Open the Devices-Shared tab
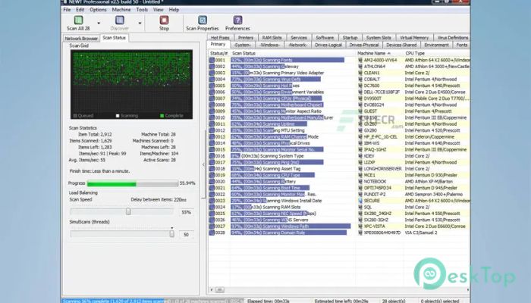 coord(401,45)
